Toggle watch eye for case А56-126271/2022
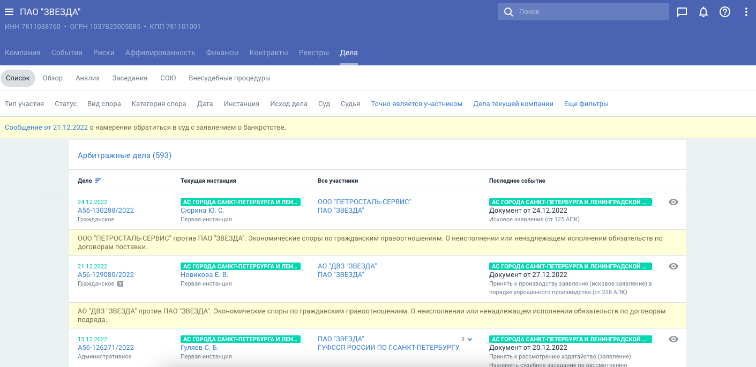This screenshot has height=367, width=756. pos(673,339)
